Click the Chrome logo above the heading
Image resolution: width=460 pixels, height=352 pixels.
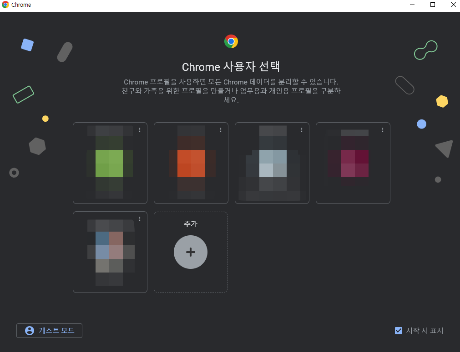tap(231, 41)
